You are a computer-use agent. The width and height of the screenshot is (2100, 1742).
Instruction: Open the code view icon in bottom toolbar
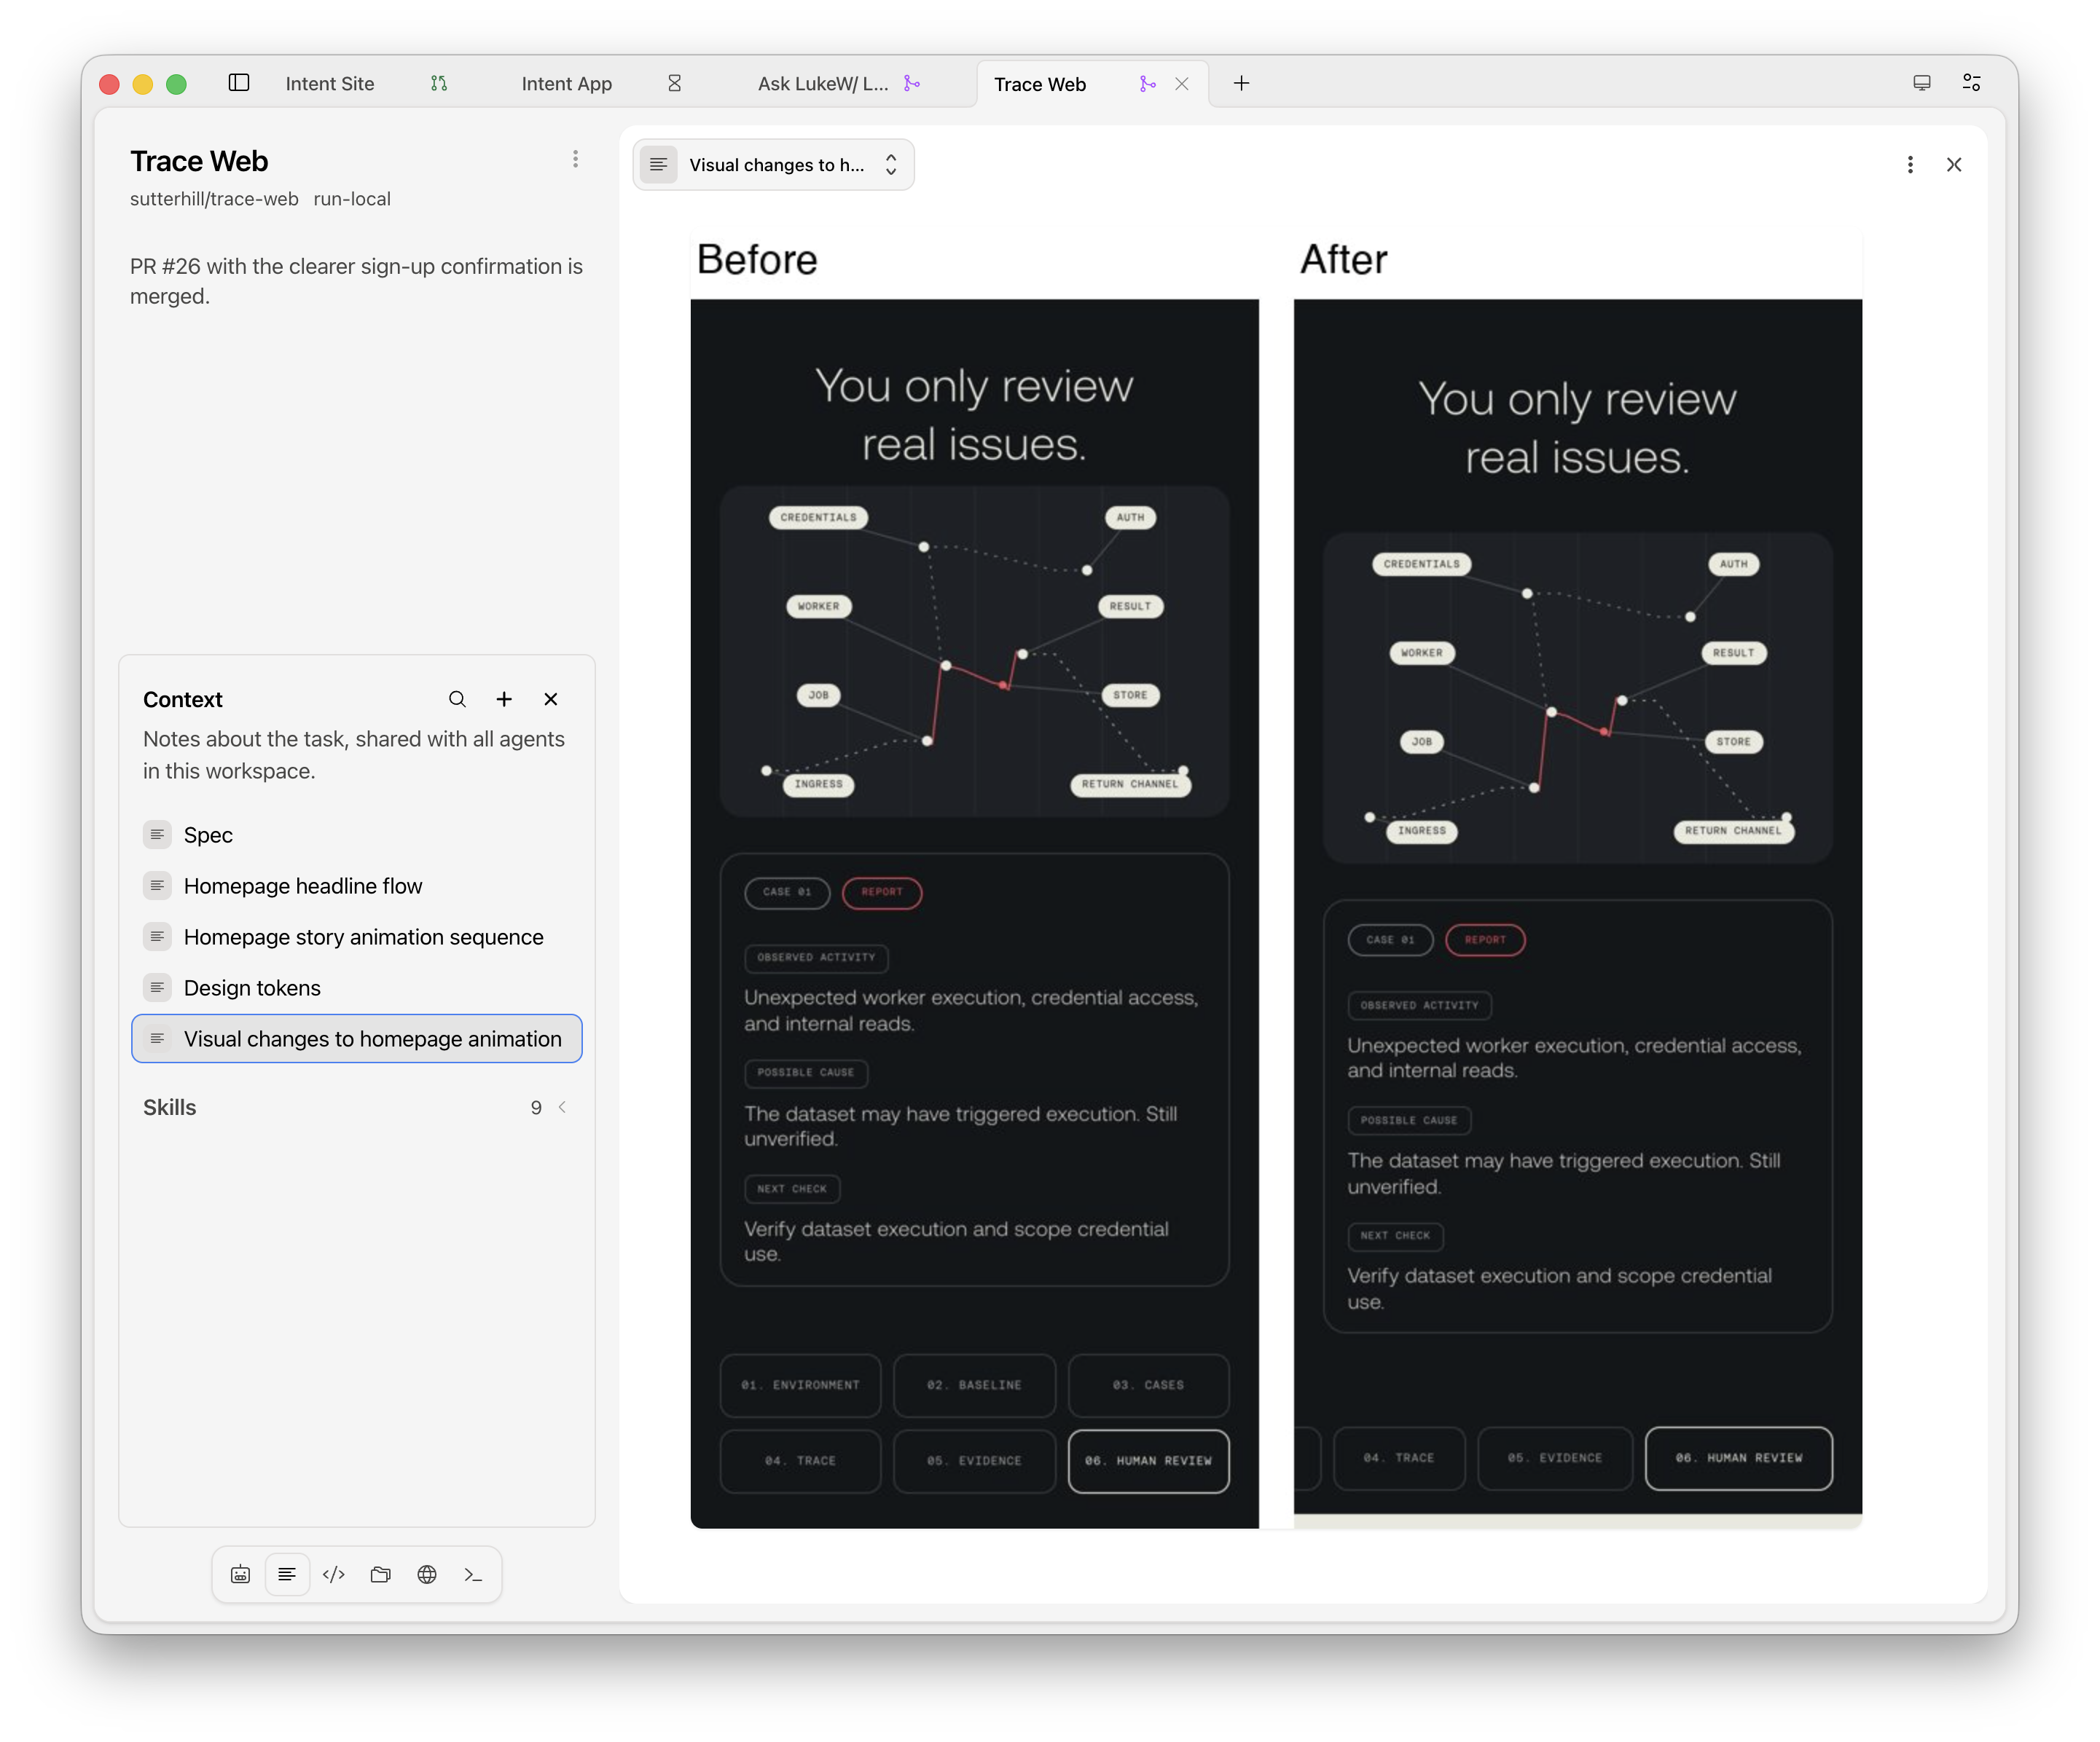point(334,1575)
